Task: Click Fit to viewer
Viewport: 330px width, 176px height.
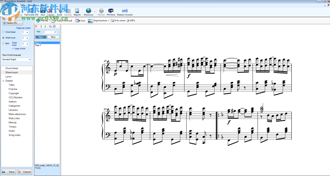Action: pos(118,21)
